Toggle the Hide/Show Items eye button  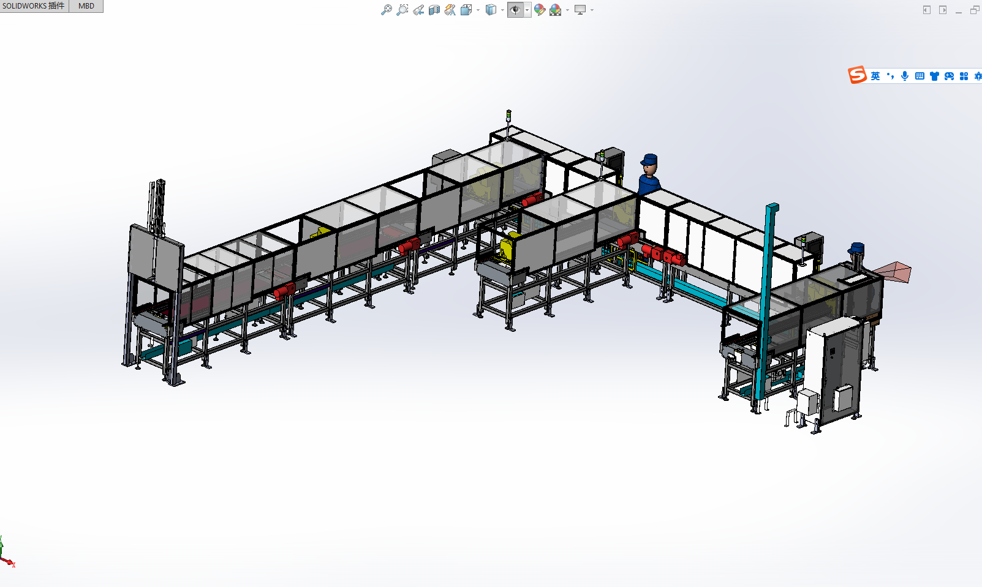[x=515, y=10]
